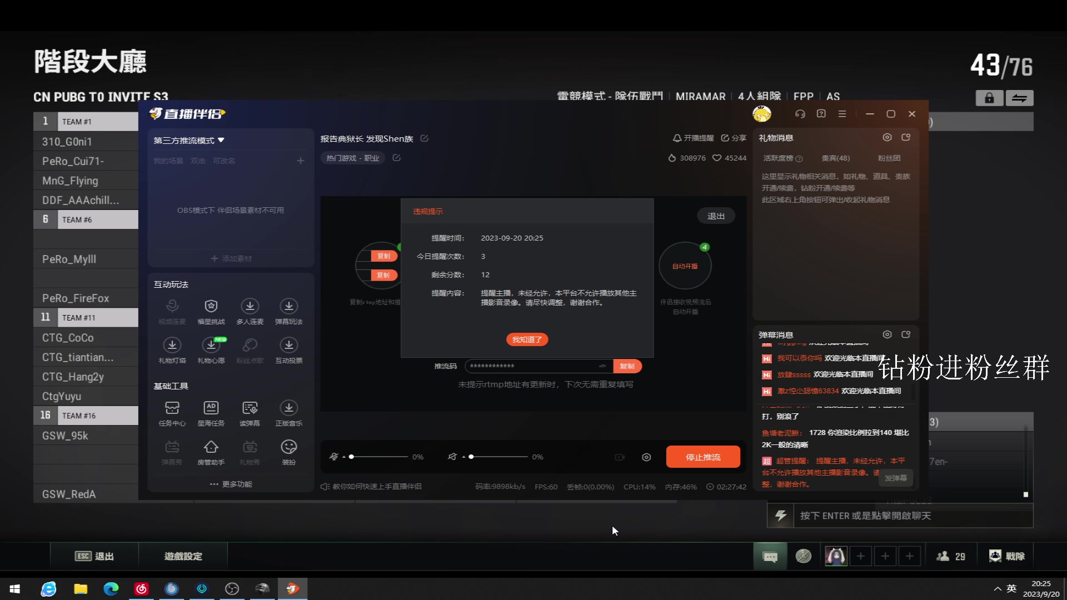Select player CTG_CoCo in lobby list
Screen dimensions: 1067x600
[86, 338]
